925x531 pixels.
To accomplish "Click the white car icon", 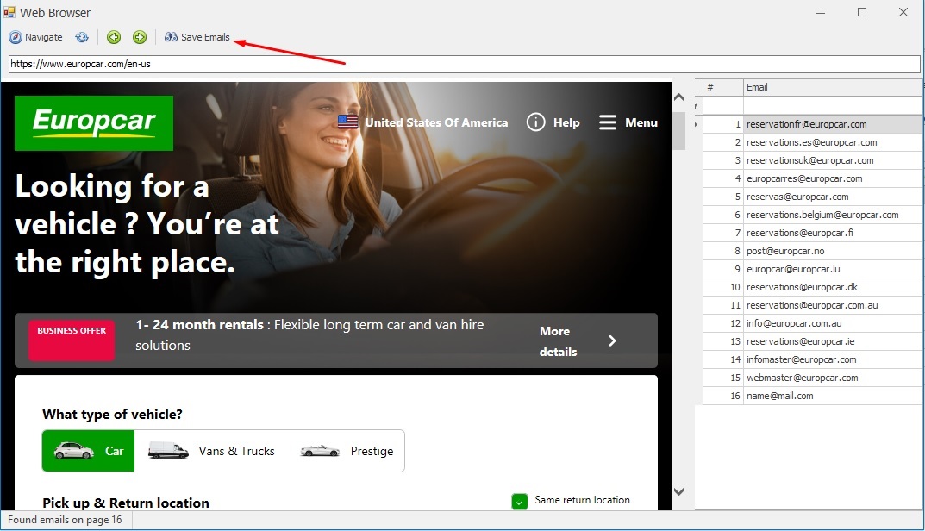I will [74, 451].
